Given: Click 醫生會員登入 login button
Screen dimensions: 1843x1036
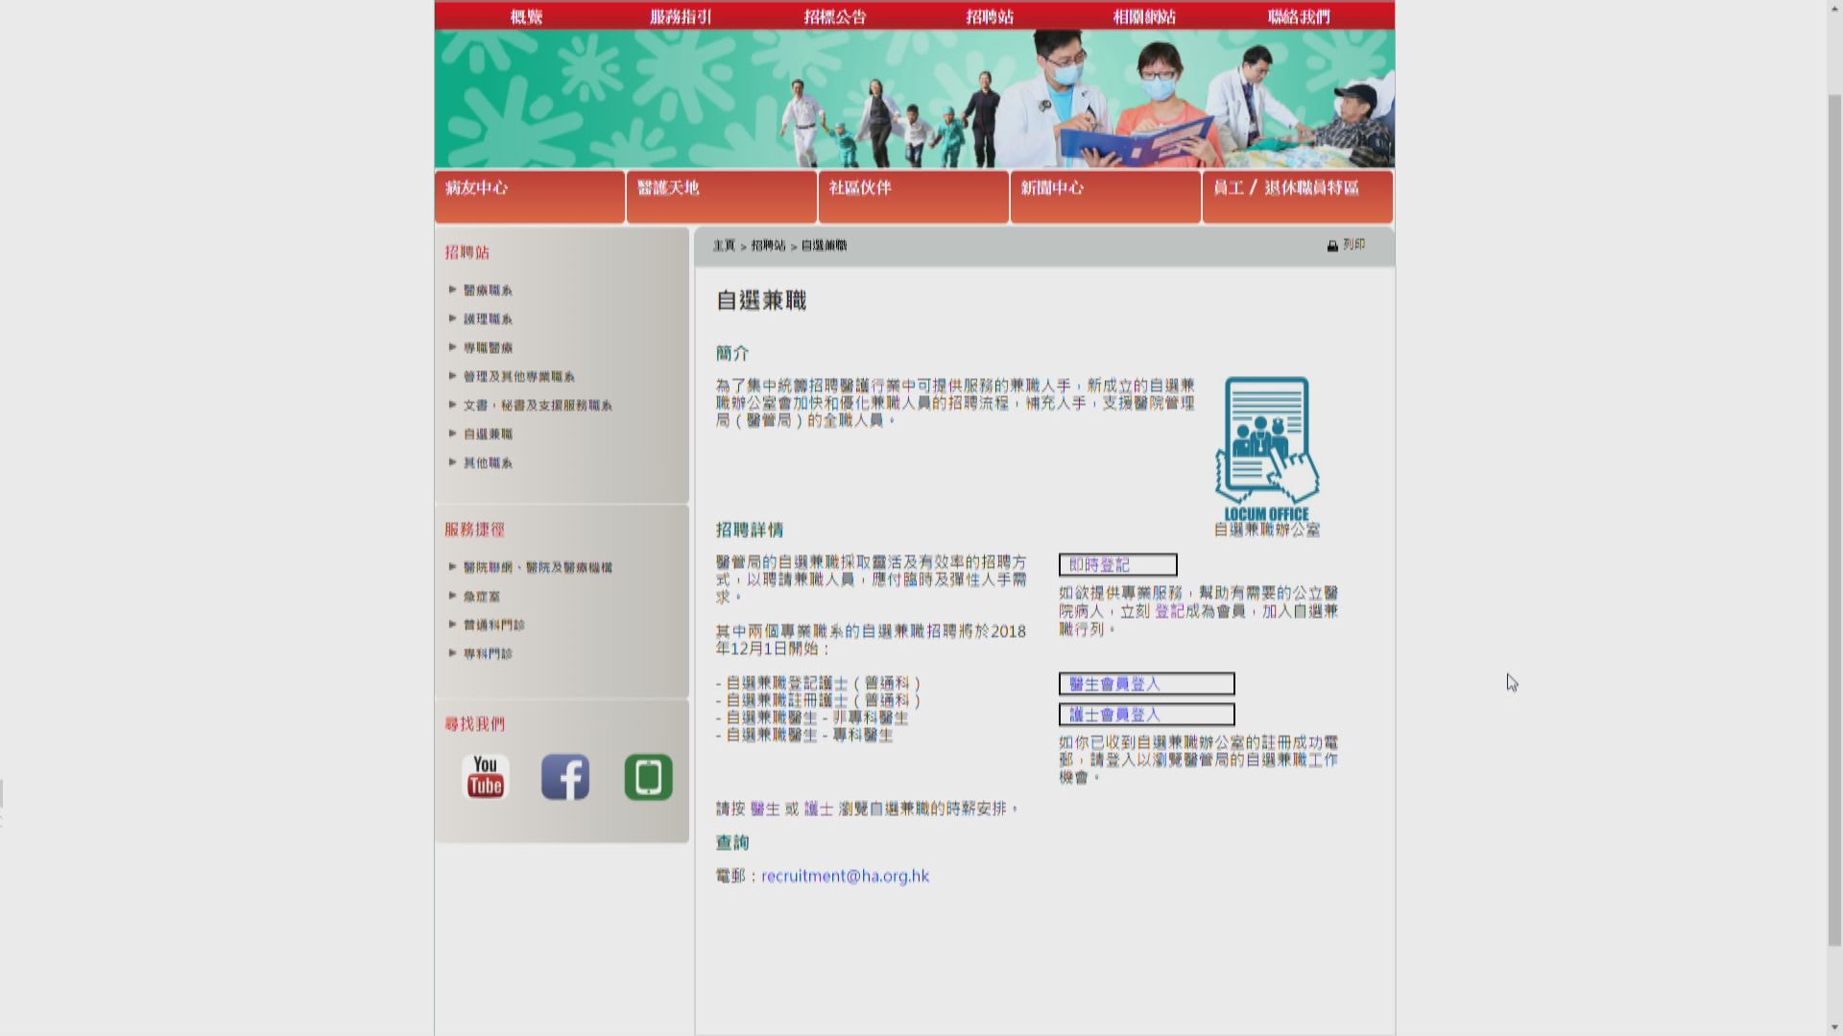Looking at the screenshot, I should coord(1146,684).
